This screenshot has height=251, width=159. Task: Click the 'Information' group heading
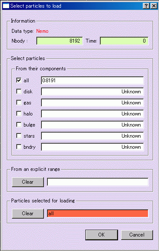(23, 21)
